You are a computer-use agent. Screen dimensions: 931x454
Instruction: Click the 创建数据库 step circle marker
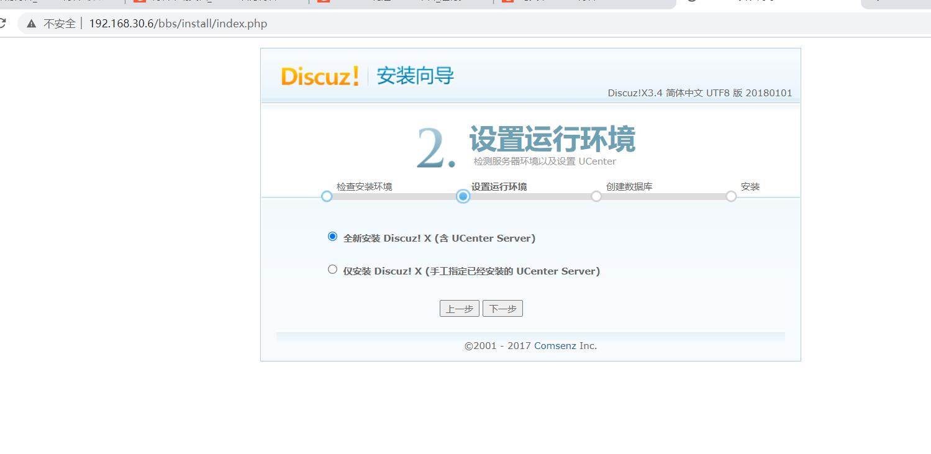pos(596,196)
